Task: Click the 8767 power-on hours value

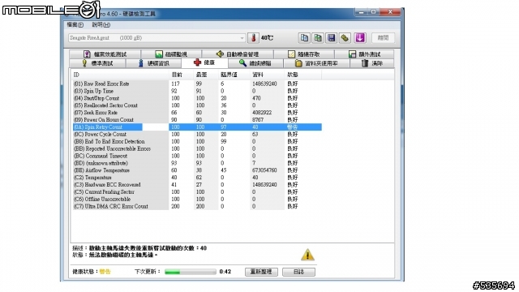Action: point(258,120)
